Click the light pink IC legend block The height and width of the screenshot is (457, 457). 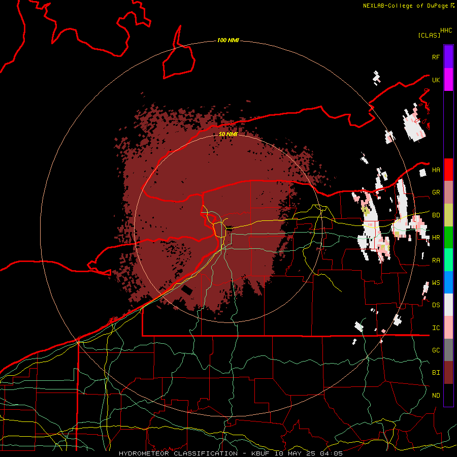tap(448, 328)
